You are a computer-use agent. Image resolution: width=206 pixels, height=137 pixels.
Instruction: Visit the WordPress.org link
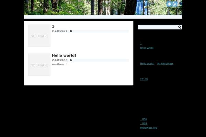(149, 128)
